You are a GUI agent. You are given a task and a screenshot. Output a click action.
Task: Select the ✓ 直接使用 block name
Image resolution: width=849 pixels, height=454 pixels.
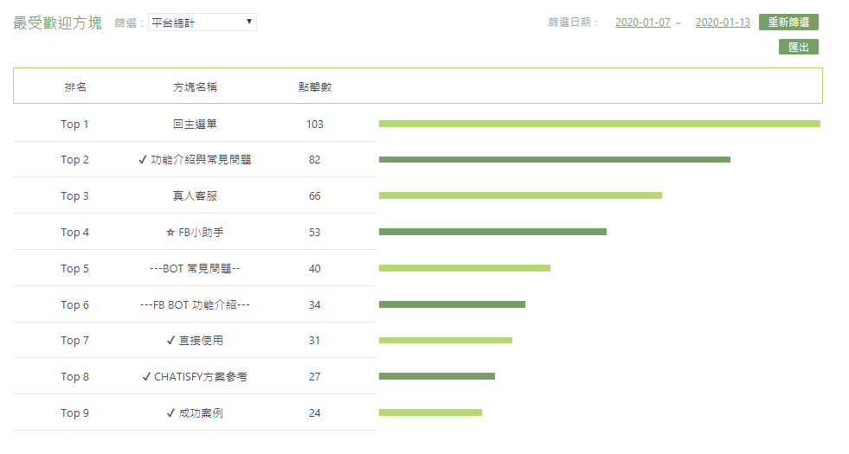195,341
